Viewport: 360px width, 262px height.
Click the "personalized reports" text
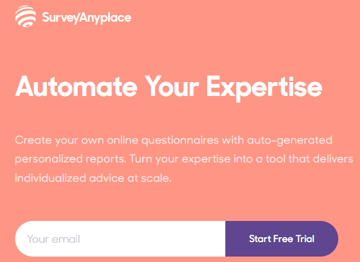(x=71, y=159)
